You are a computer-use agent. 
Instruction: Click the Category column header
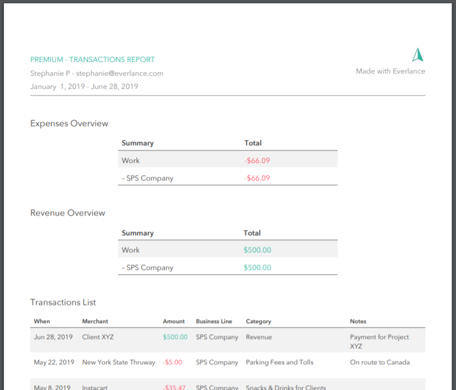click(258, 321)
